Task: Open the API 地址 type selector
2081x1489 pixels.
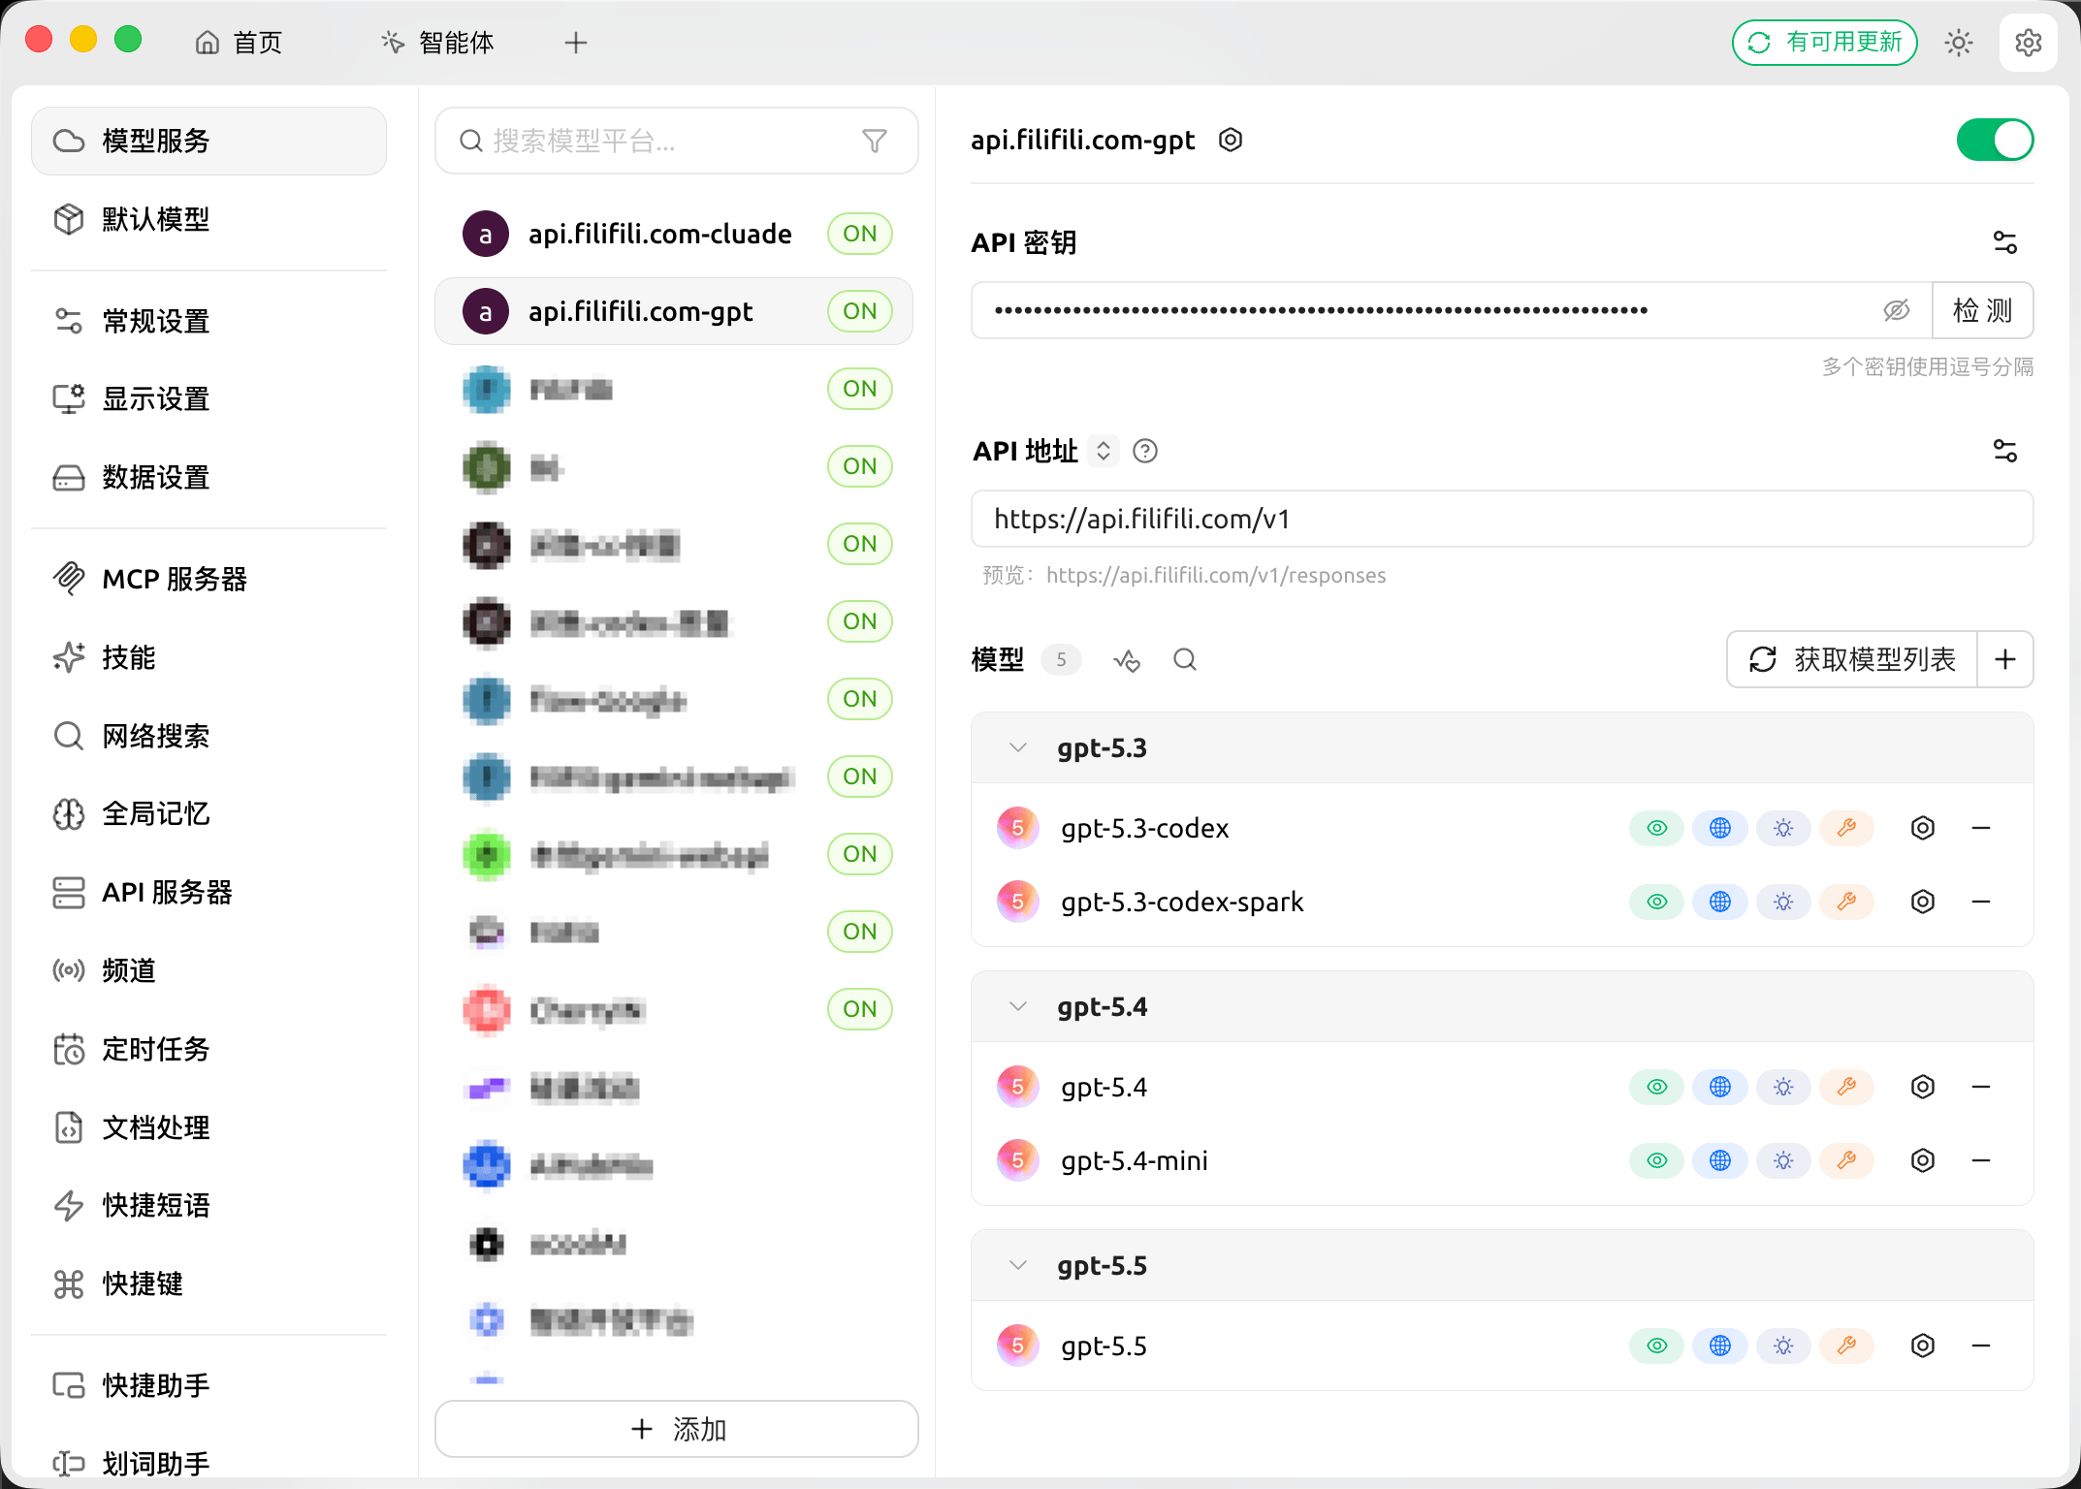Action: tap(1103, 451)
